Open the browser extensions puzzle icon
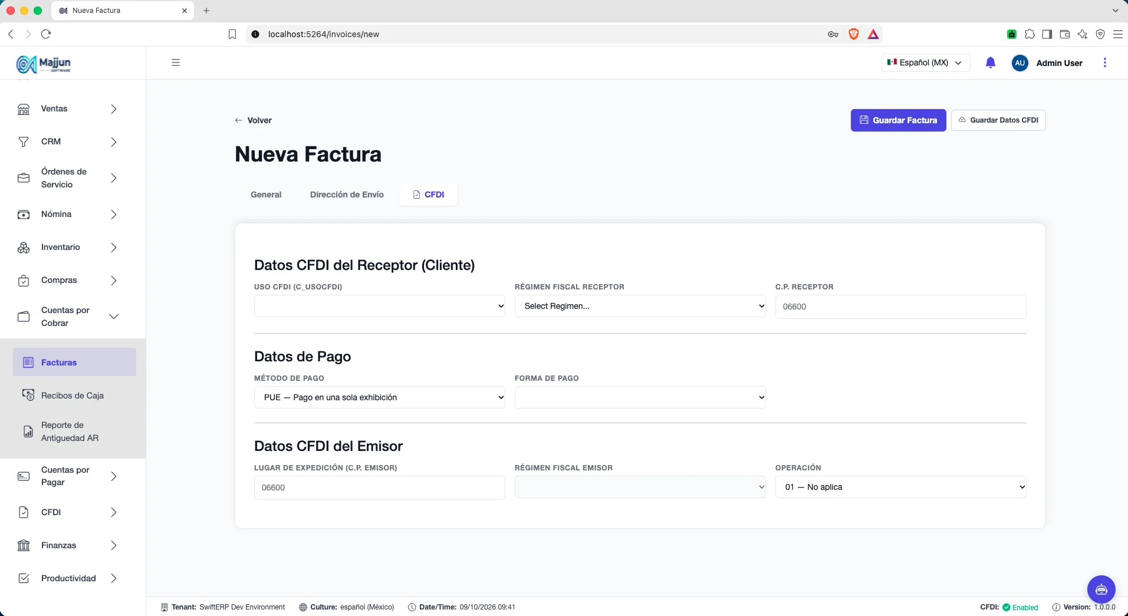The width and height of the screenshot is (1128, 616). (1030, 34)
